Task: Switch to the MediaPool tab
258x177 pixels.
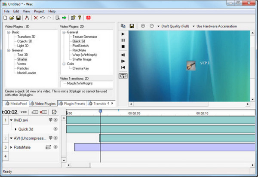Action: [x=16, y=104]
